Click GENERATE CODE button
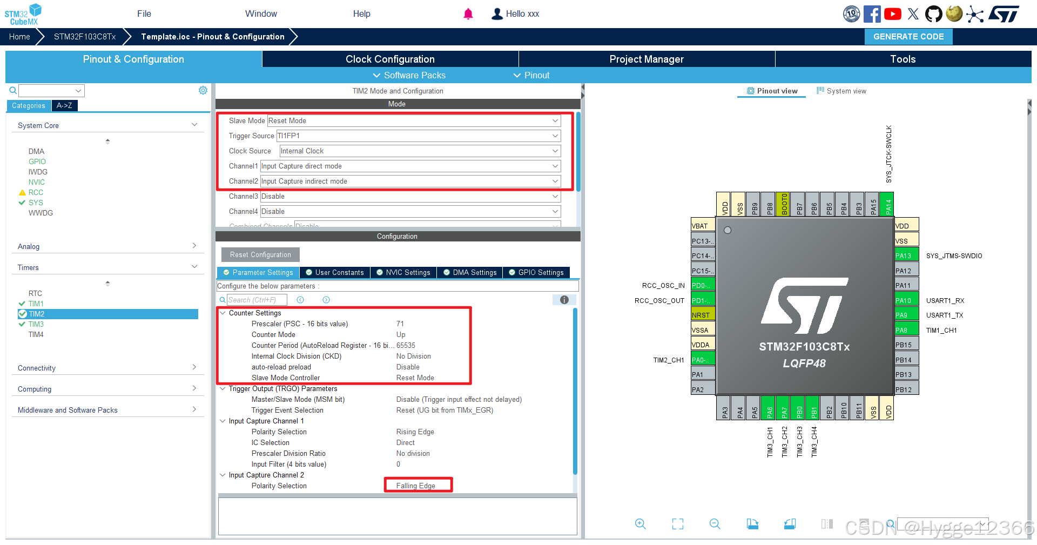Viewport: 1037px width, 545px height. pyautogui.click(x=908, y=37)
